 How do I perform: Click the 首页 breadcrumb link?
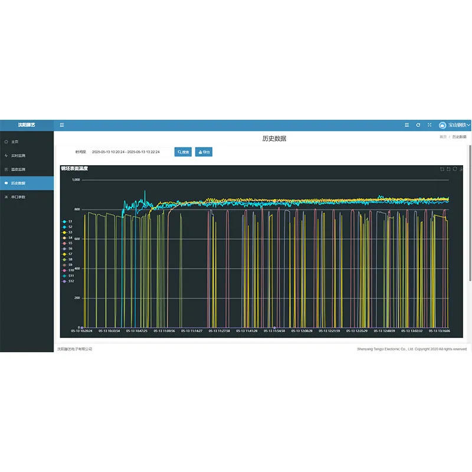(442, 137)
